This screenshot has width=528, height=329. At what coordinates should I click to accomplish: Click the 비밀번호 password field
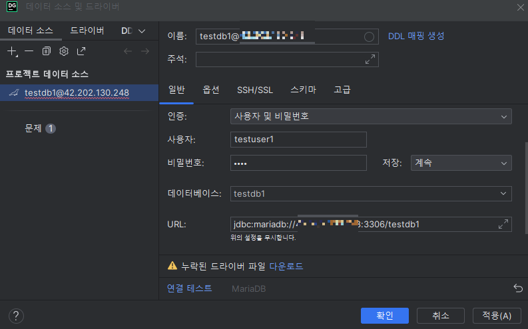(298, 163)
